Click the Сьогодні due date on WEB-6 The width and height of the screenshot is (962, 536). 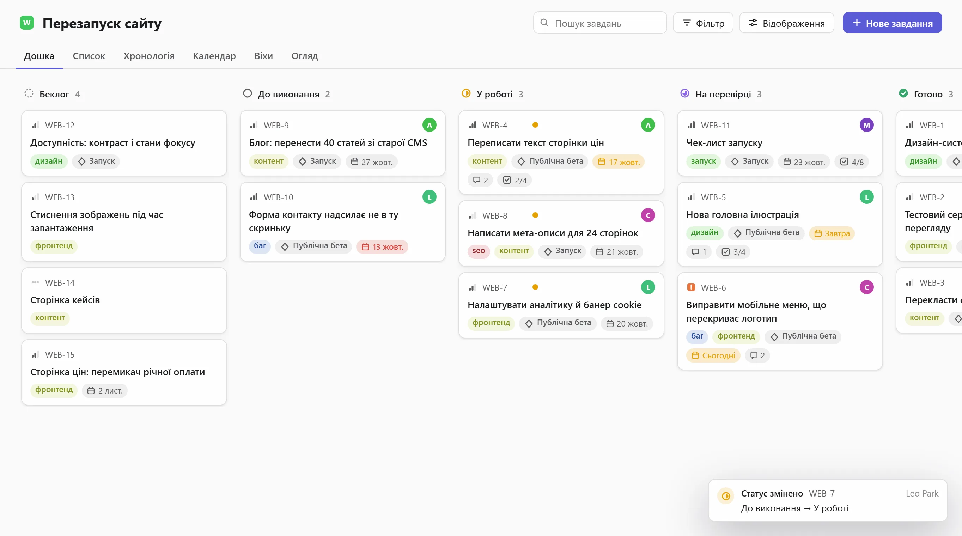[x=713, y=355]
